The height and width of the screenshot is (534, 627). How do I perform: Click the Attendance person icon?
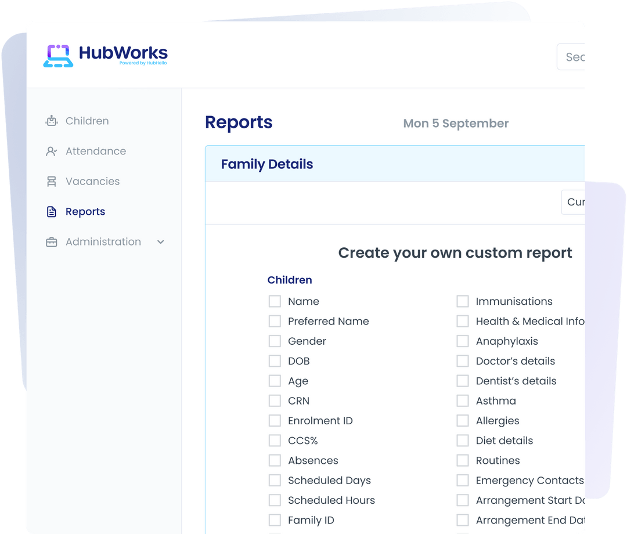(x=52, y=151)
